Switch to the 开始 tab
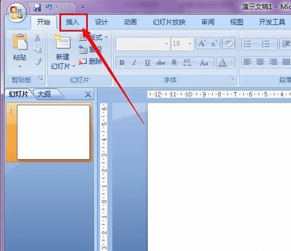The height and width of the screenshot is (251, 291). [44, 22]
